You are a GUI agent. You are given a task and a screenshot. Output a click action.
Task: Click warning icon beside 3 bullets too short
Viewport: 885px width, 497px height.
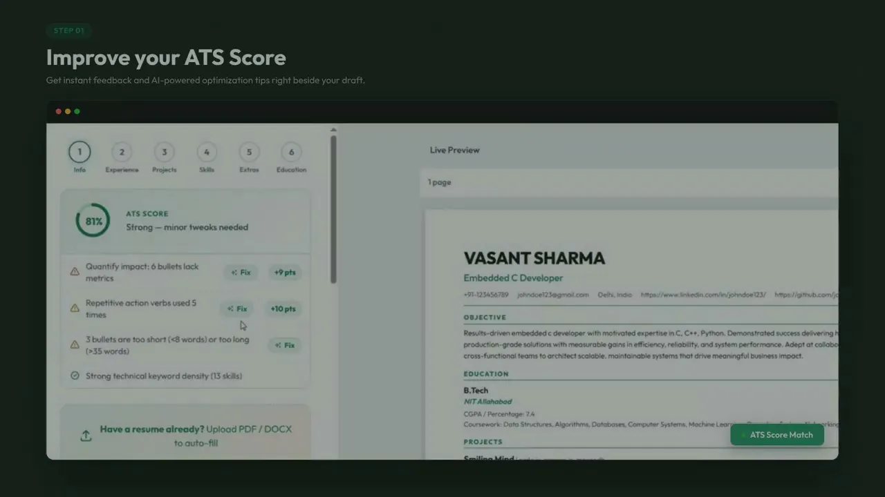(75, 344)
